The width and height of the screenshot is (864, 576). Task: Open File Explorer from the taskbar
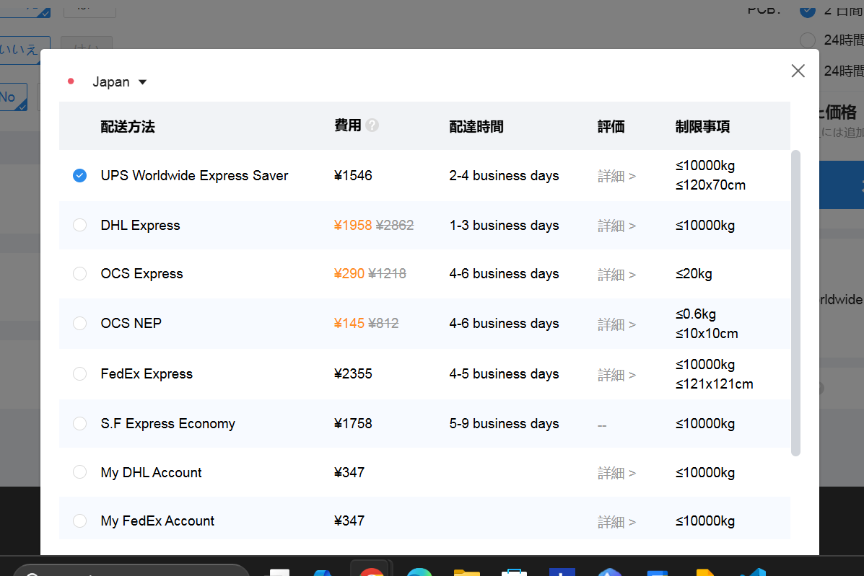click(467, 572)
